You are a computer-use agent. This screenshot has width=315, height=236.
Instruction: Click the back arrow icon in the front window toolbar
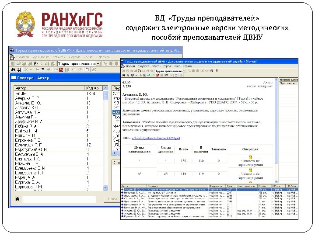tap(140, 75)
